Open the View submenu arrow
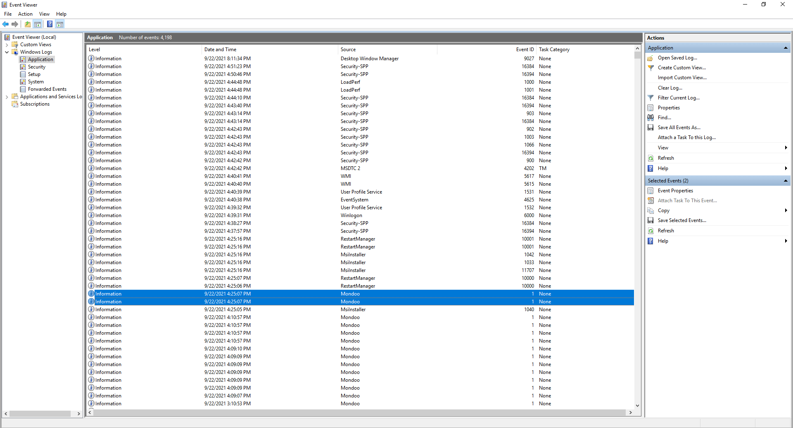 click(x=786, y=147)
